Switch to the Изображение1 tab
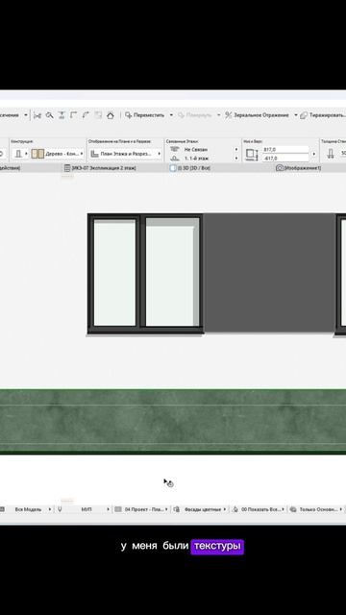This screenshot has height=615, width=346. point(298,168)
